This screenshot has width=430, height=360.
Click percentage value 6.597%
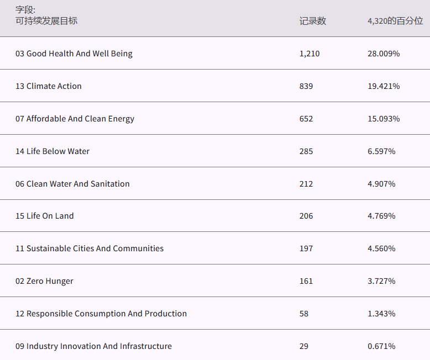pyautogui.click(x=381, y=151)
